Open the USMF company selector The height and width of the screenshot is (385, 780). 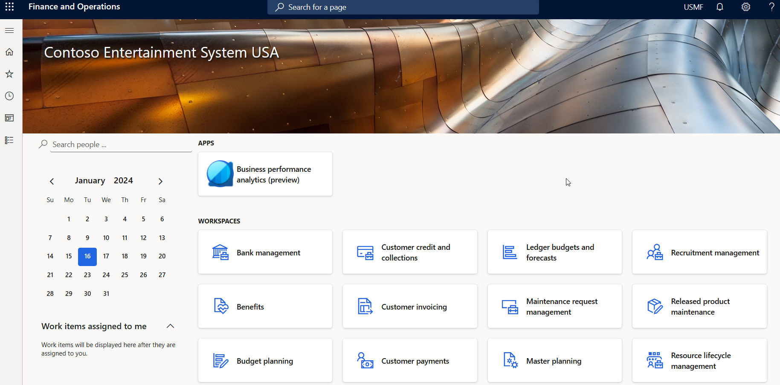pos(693,7)
